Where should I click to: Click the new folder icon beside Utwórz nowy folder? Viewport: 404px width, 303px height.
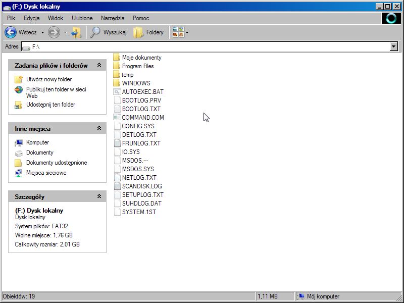pyautogui.click(x=19, y=79)
